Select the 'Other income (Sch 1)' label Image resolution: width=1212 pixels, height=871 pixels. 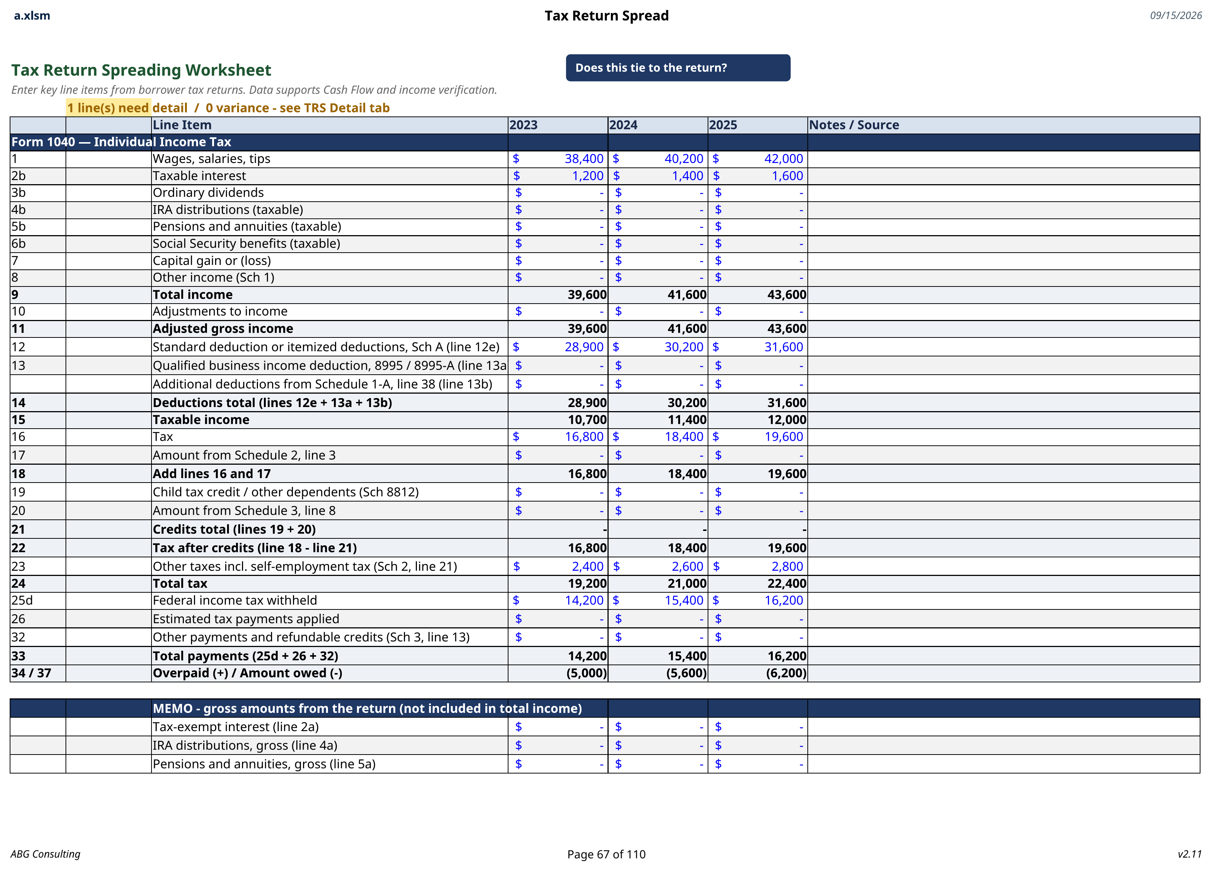coord(214,278)
